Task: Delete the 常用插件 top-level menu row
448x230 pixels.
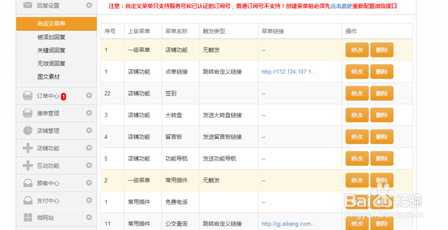Action: coord(382,180)
